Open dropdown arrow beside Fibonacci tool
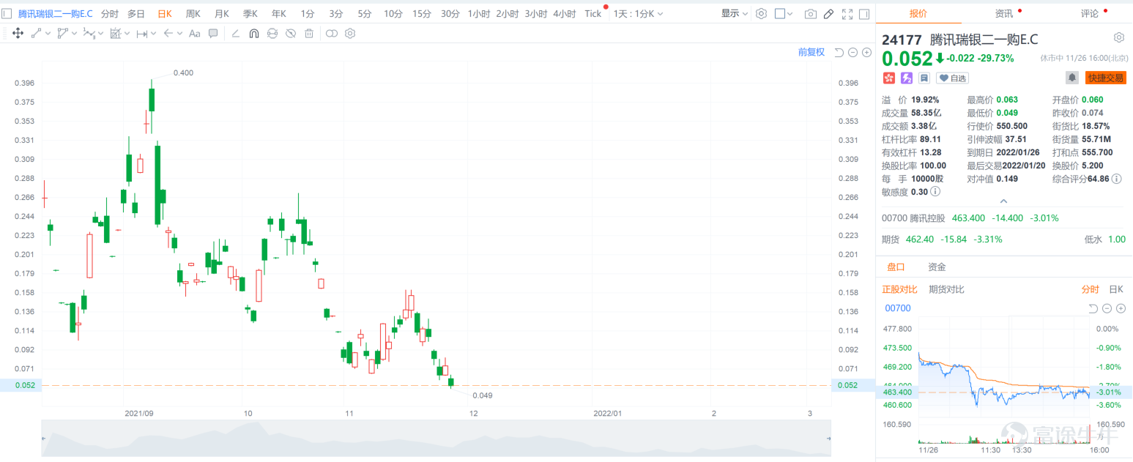The height and width of the screenshot is (462, 1133). pos(127,34)
